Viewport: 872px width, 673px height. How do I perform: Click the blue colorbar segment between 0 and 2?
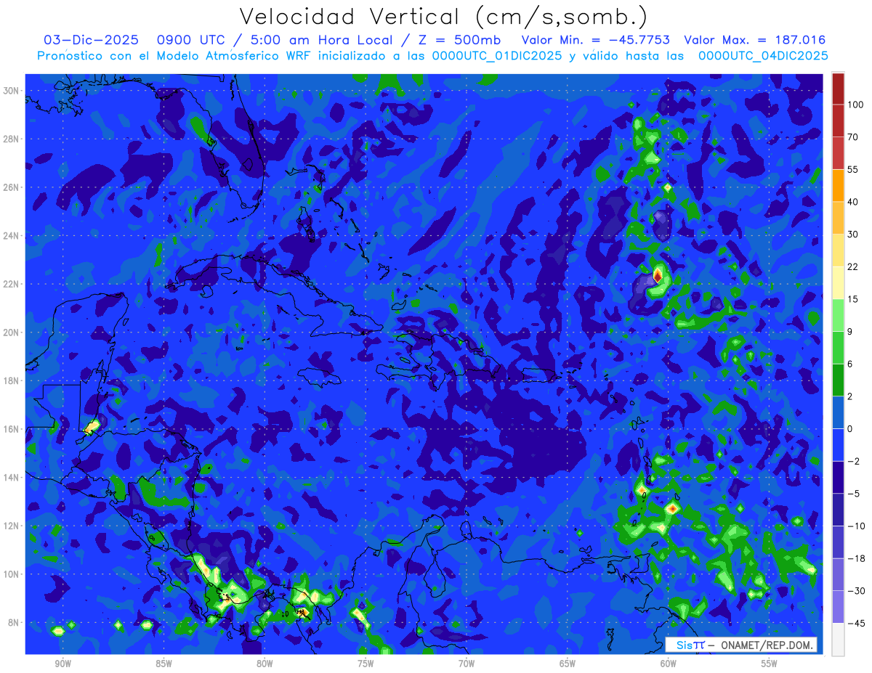coord(838,412)
